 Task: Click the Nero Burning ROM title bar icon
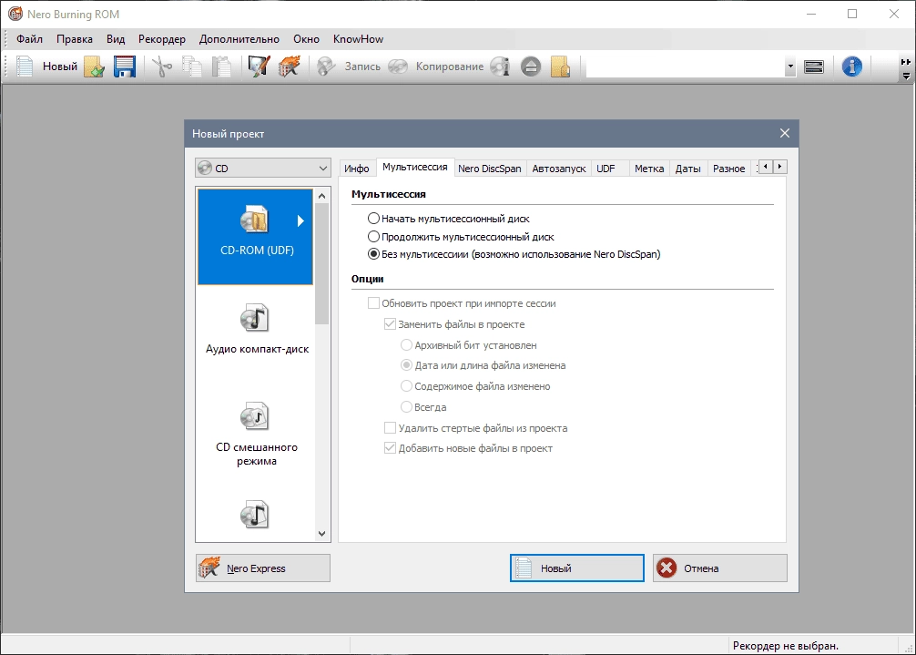pyautogui.click(x=15, y=14)
